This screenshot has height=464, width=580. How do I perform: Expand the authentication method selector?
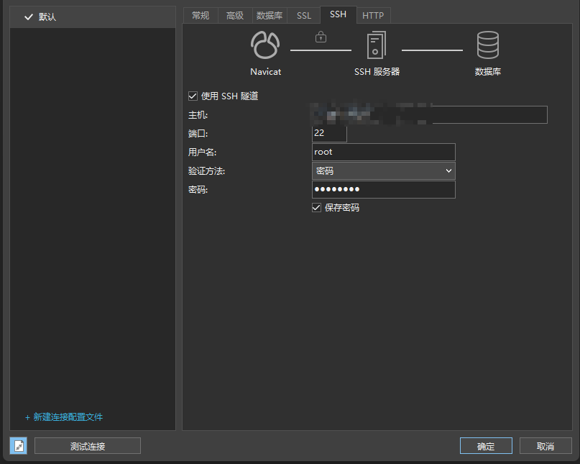point(449,170)
